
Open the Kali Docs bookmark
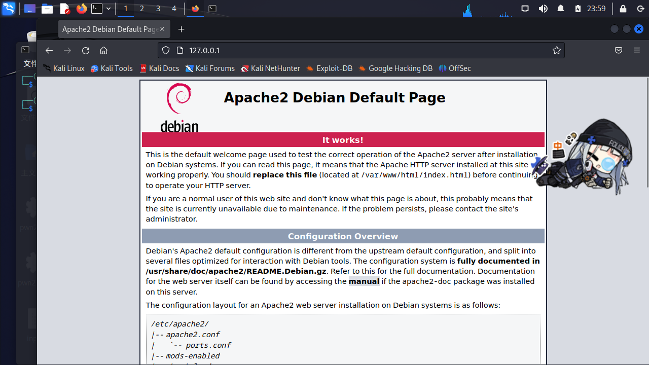click(x=159, y=68)
